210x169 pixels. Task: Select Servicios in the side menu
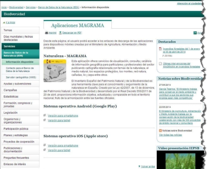click(20, 46)
